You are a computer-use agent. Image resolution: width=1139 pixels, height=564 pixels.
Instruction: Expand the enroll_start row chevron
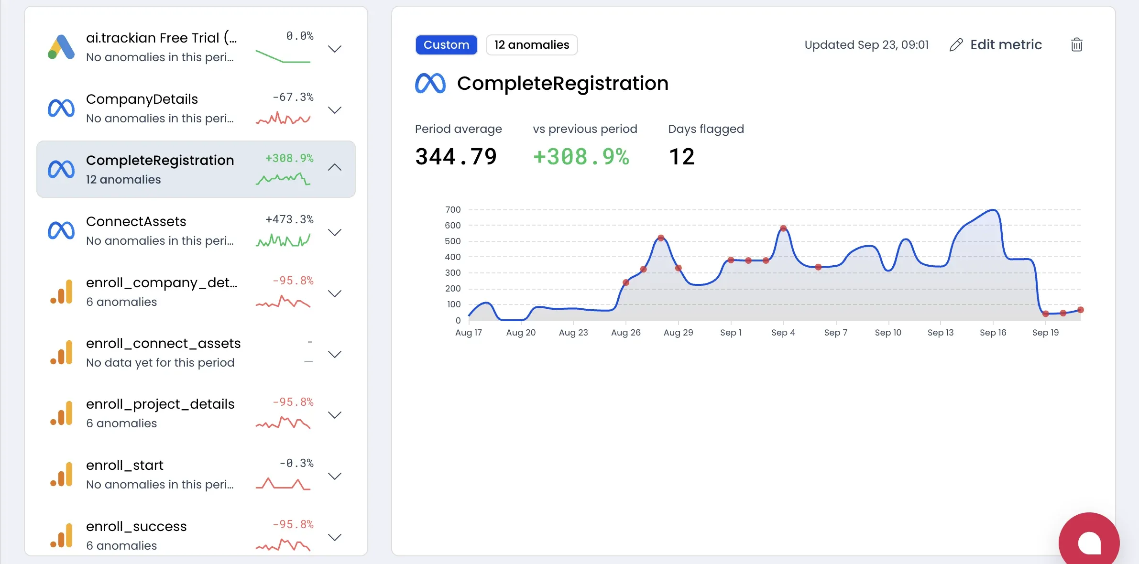click(335, 476)
